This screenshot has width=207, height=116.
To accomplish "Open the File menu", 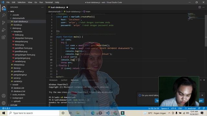I will tap(8, 2).
